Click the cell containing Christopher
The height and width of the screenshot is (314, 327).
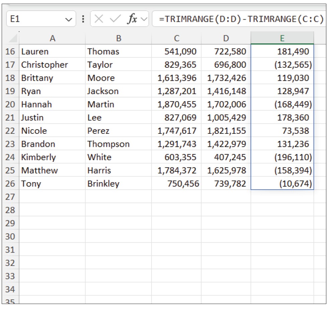[x=44, y=65]
